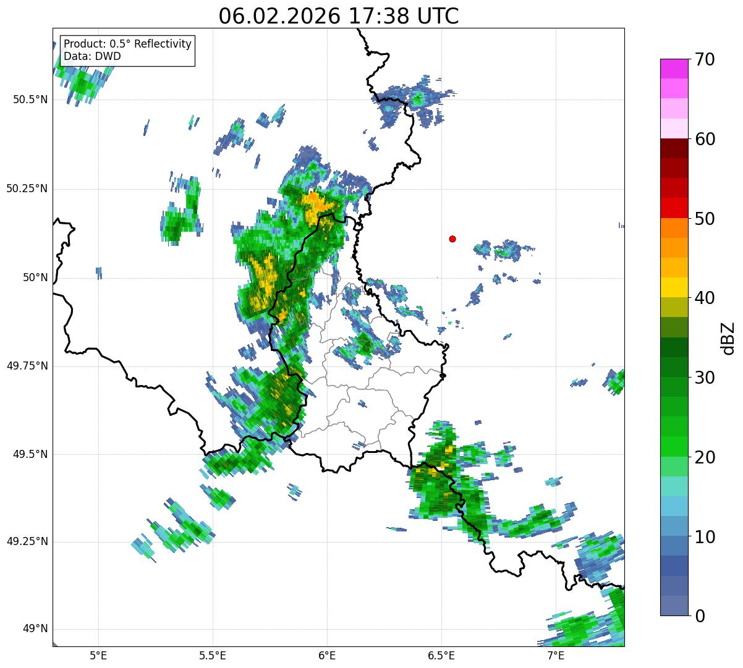Click the colorbar label 60
The height and width of the screenshot is (668, 743).
pos(705,139)
